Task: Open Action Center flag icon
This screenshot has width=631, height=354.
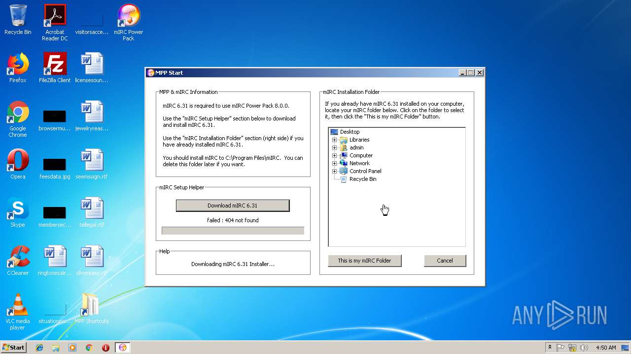Action: coord(561,348)
